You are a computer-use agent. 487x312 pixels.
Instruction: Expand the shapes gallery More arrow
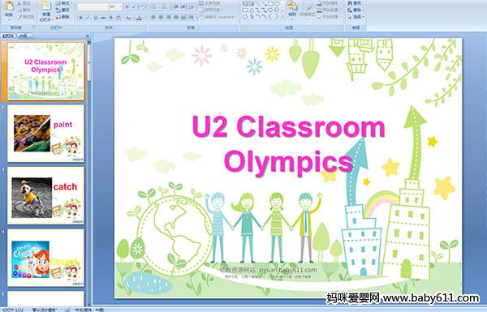coord(283,16)
